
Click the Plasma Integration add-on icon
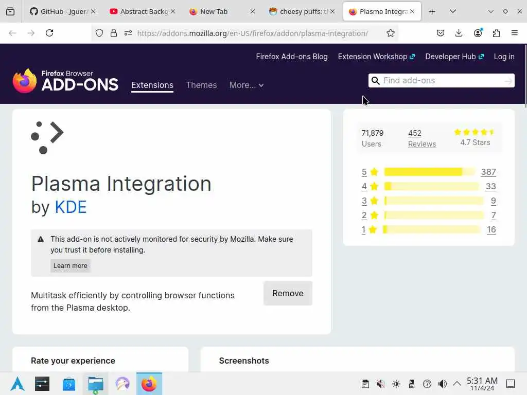coord(47,138)
